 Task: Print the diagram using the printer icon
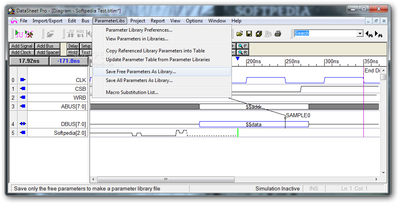coord(278,34)
